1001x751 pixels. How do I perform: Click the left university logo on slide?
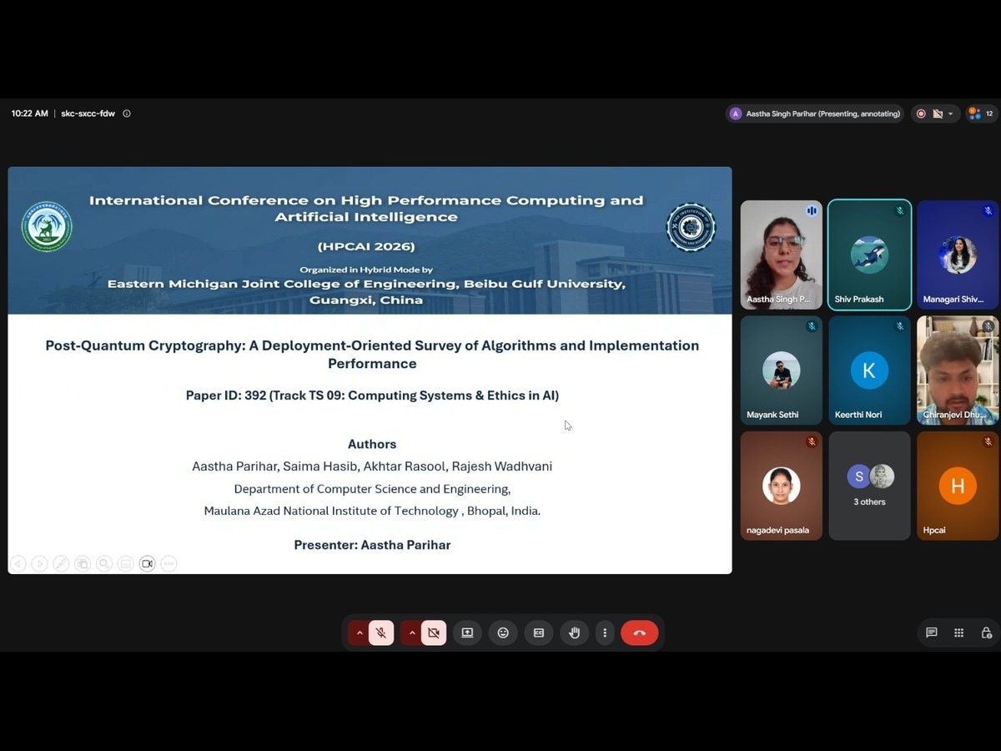coord(47,227)
